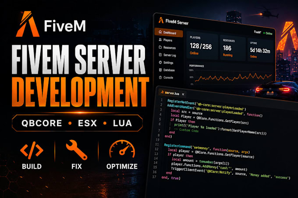Image resolution: width=298 pixels, height=198 pixels.
Task: Click the 'FiveM Server' panel title
Action: 177,22
